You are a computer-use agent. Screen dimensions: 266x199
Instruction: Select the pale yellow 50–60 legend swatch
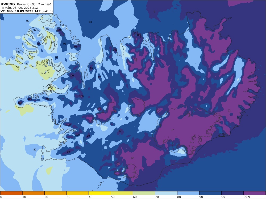(122, 193)
